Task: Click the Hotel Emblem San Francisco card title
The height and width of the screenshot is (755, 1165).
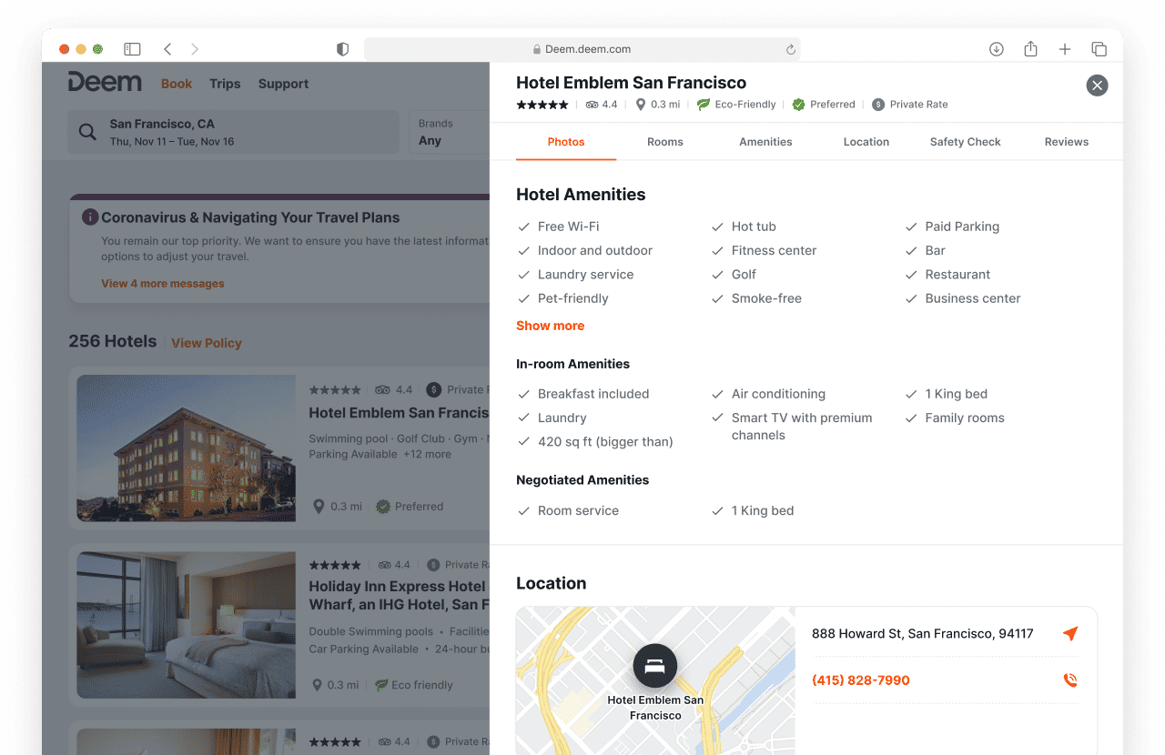Action: point(399,413)
